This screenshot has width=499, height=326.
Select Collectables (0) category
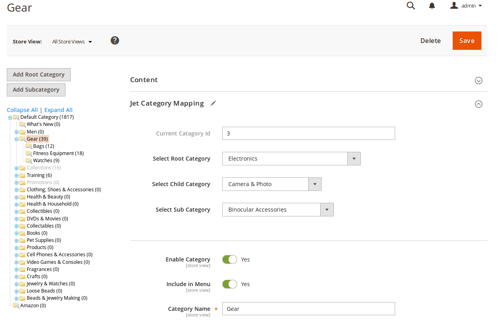[44, 226]
